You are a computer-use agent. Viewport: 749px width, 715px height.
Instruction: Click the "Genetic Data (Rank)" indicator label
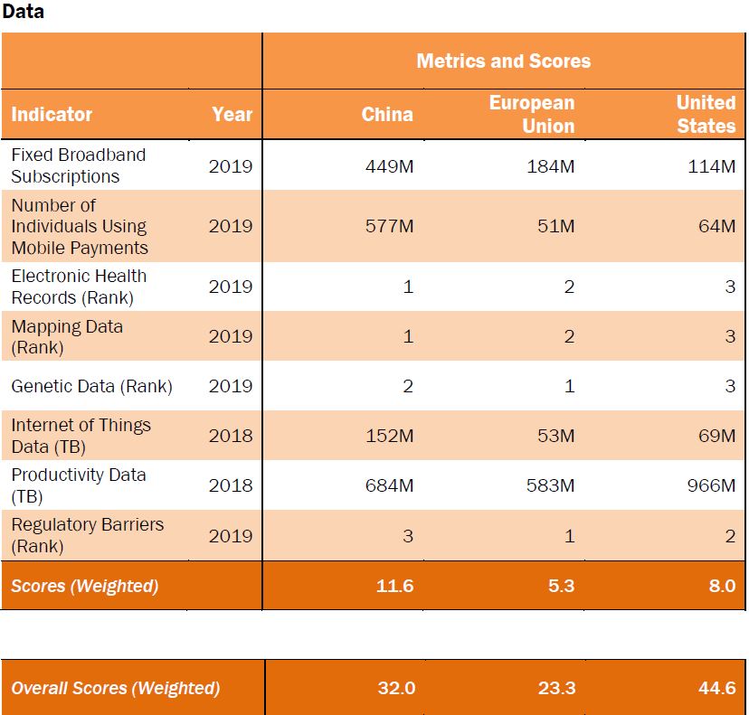click(91, 386)
